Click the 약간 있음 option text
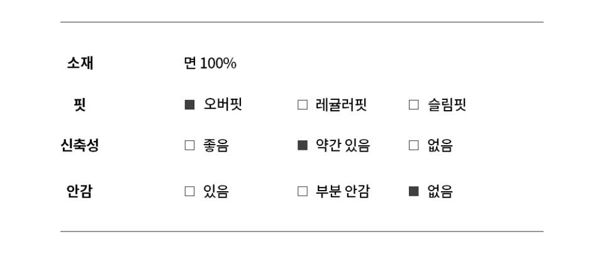The width and height of the screenshot is (604, 256). pyautogui.click(x=343, y=146)
